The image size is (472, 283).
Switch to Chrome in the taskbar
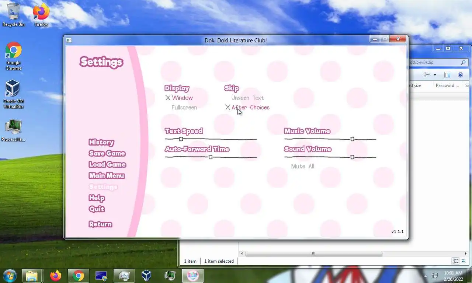coord(78,276)
